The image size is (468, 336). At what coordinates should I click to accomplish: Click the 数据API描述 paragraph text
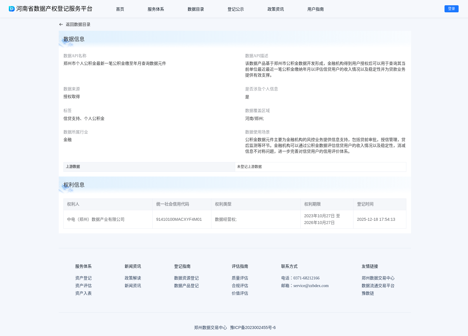pyautogui.click(x=325, y=69)
